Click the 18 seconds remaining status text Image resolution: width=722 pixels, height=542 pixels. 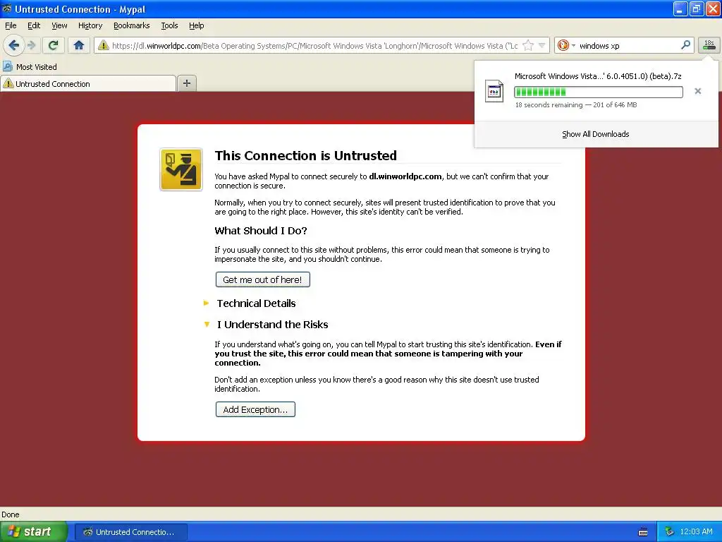tap(575, 104)
